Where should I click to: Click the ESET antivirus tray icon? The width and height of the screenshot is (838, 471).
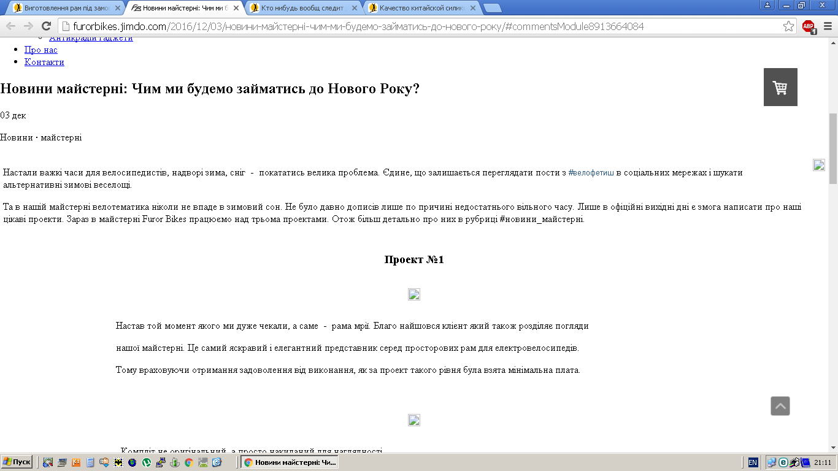[x=783, y=462]
